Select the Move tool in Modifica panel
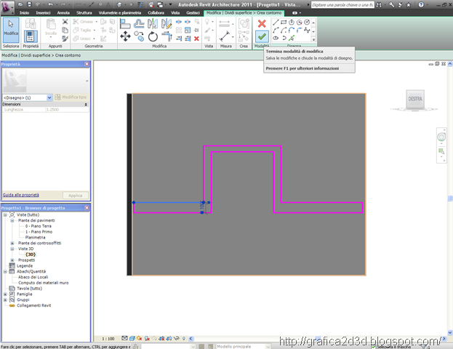 coord(126,36)
